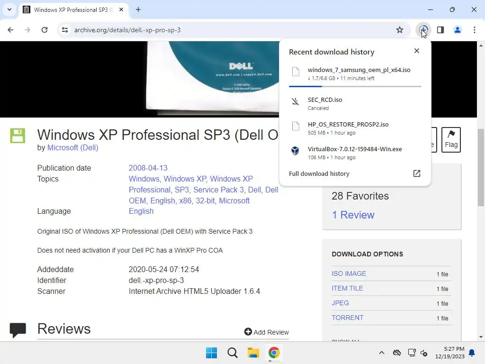The image size is (485, 364).
Task: Open the notification bell
Action: pos(472,353)
